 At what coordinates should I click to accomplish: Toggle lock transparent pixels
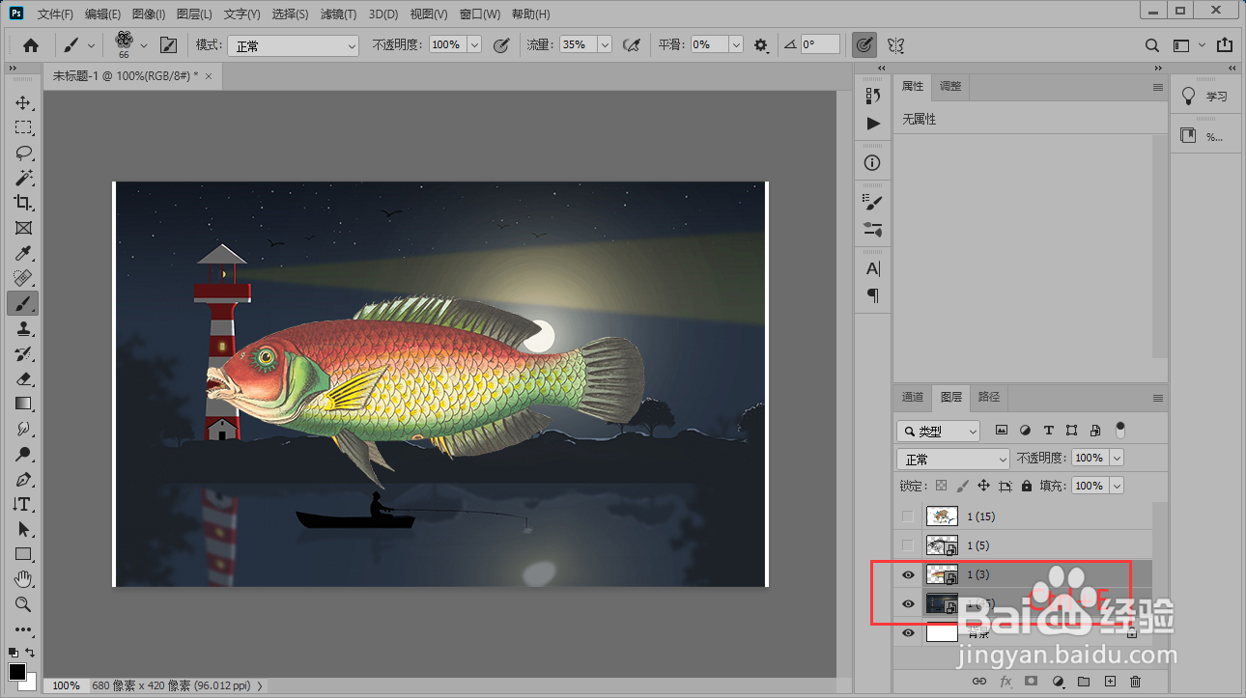tap(942, 486)
